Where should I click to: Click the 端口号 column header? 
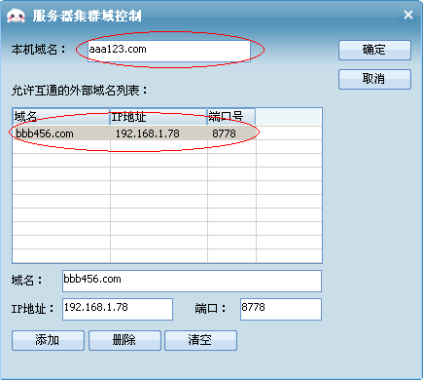[231, 117]
